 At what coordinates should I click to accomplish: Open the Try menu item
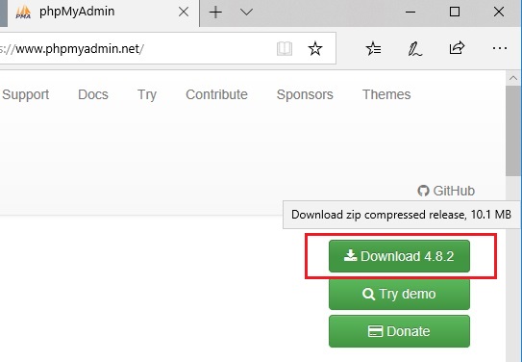click(x=147, y=95)
